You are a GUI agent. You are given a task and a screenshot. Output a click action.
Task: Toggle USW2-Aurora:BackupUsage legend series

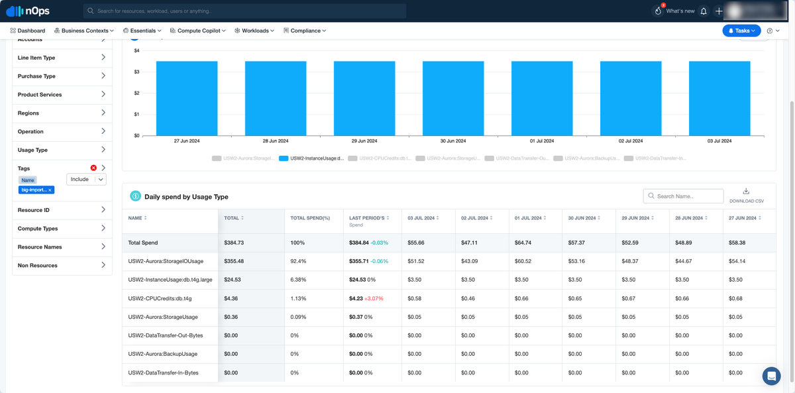click(586, 158)
